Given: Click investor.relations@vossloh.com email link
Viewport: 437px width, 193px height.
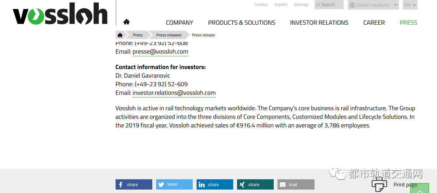Looking at the screenshot, I should click(174, 93).
